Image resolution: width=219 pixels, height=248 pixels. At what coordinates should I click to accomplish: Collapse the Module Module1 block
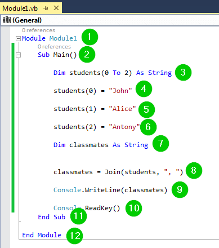[18, 38]
